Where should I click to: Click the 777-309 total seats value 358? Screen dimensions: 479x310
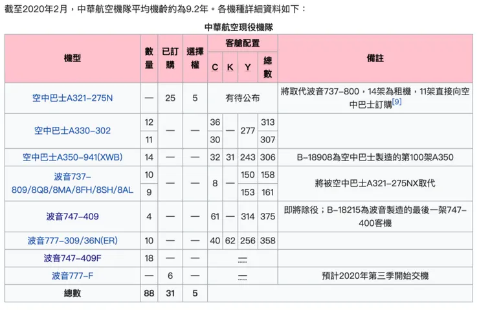click(x=267, y=241)
